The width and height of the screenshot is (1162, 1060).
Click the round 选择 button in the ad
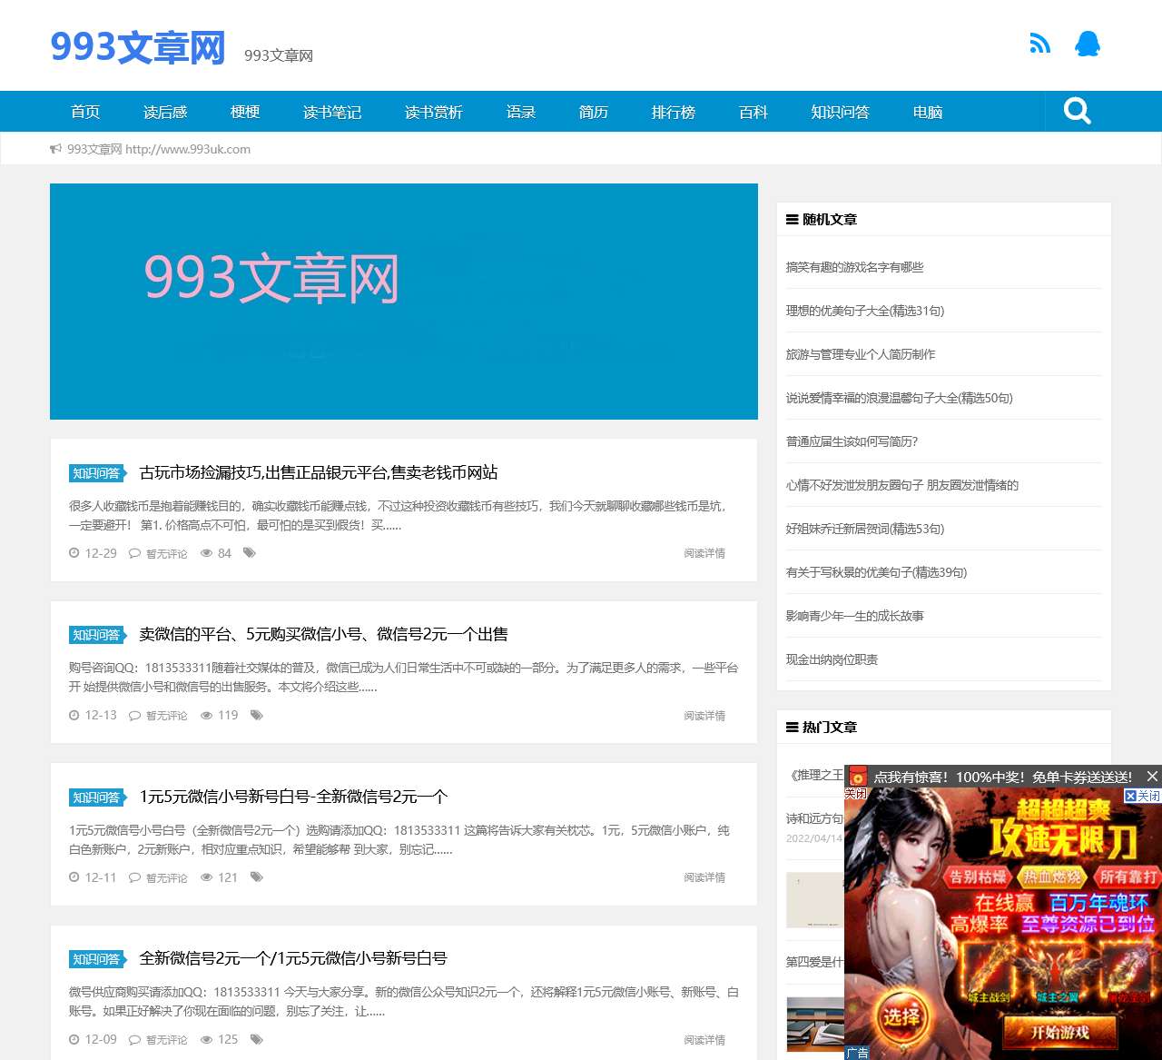(901, 1017)
